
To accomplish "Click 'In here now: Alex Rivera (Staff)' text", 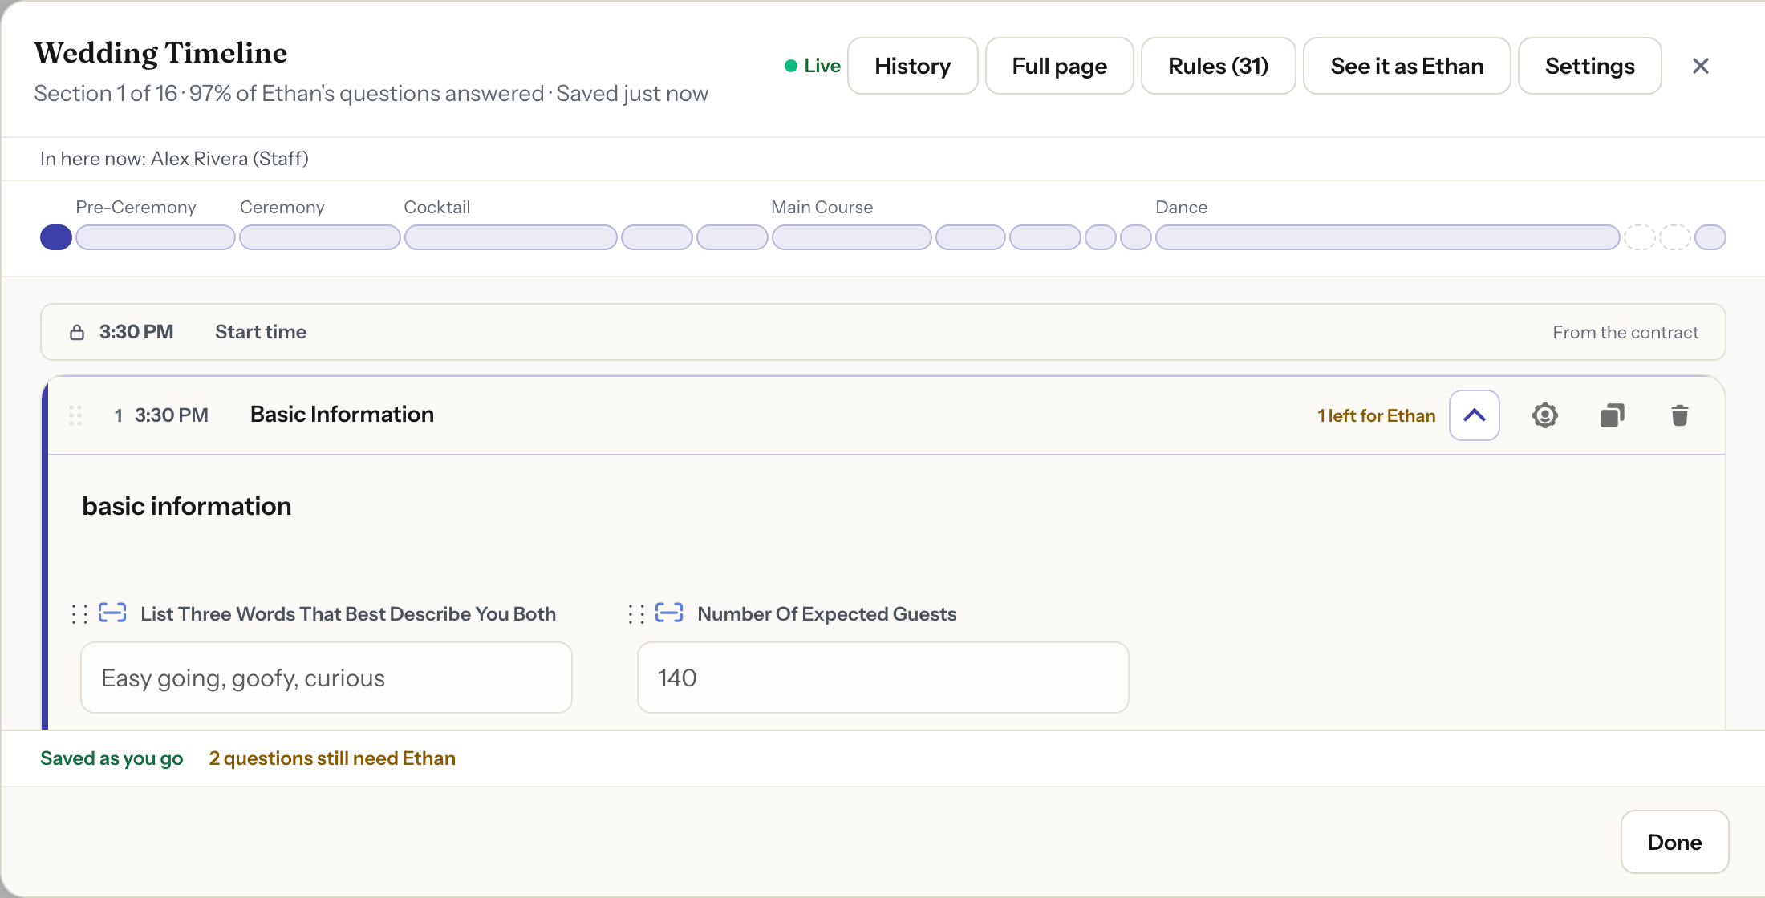I will [x=174, y=159].
